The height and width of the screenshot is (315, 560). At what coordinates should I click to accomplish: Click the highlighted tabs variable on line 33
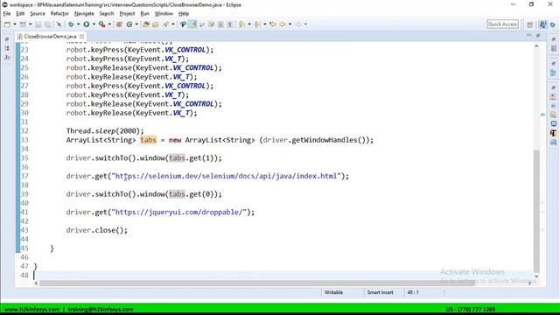[x=148, y=140]
